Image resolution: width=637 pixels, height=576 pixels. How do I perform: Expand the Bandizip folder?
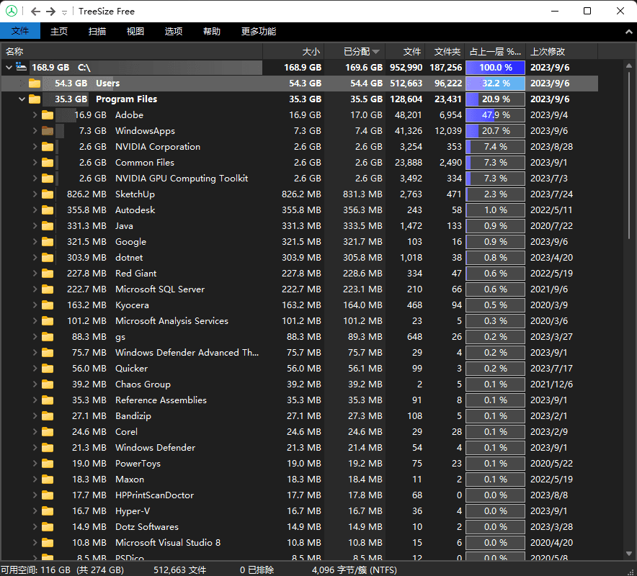click(35, 415)
